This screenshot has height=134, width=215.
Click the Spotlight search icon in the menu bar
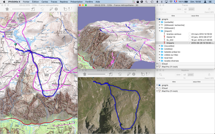[x=146, y=2]
